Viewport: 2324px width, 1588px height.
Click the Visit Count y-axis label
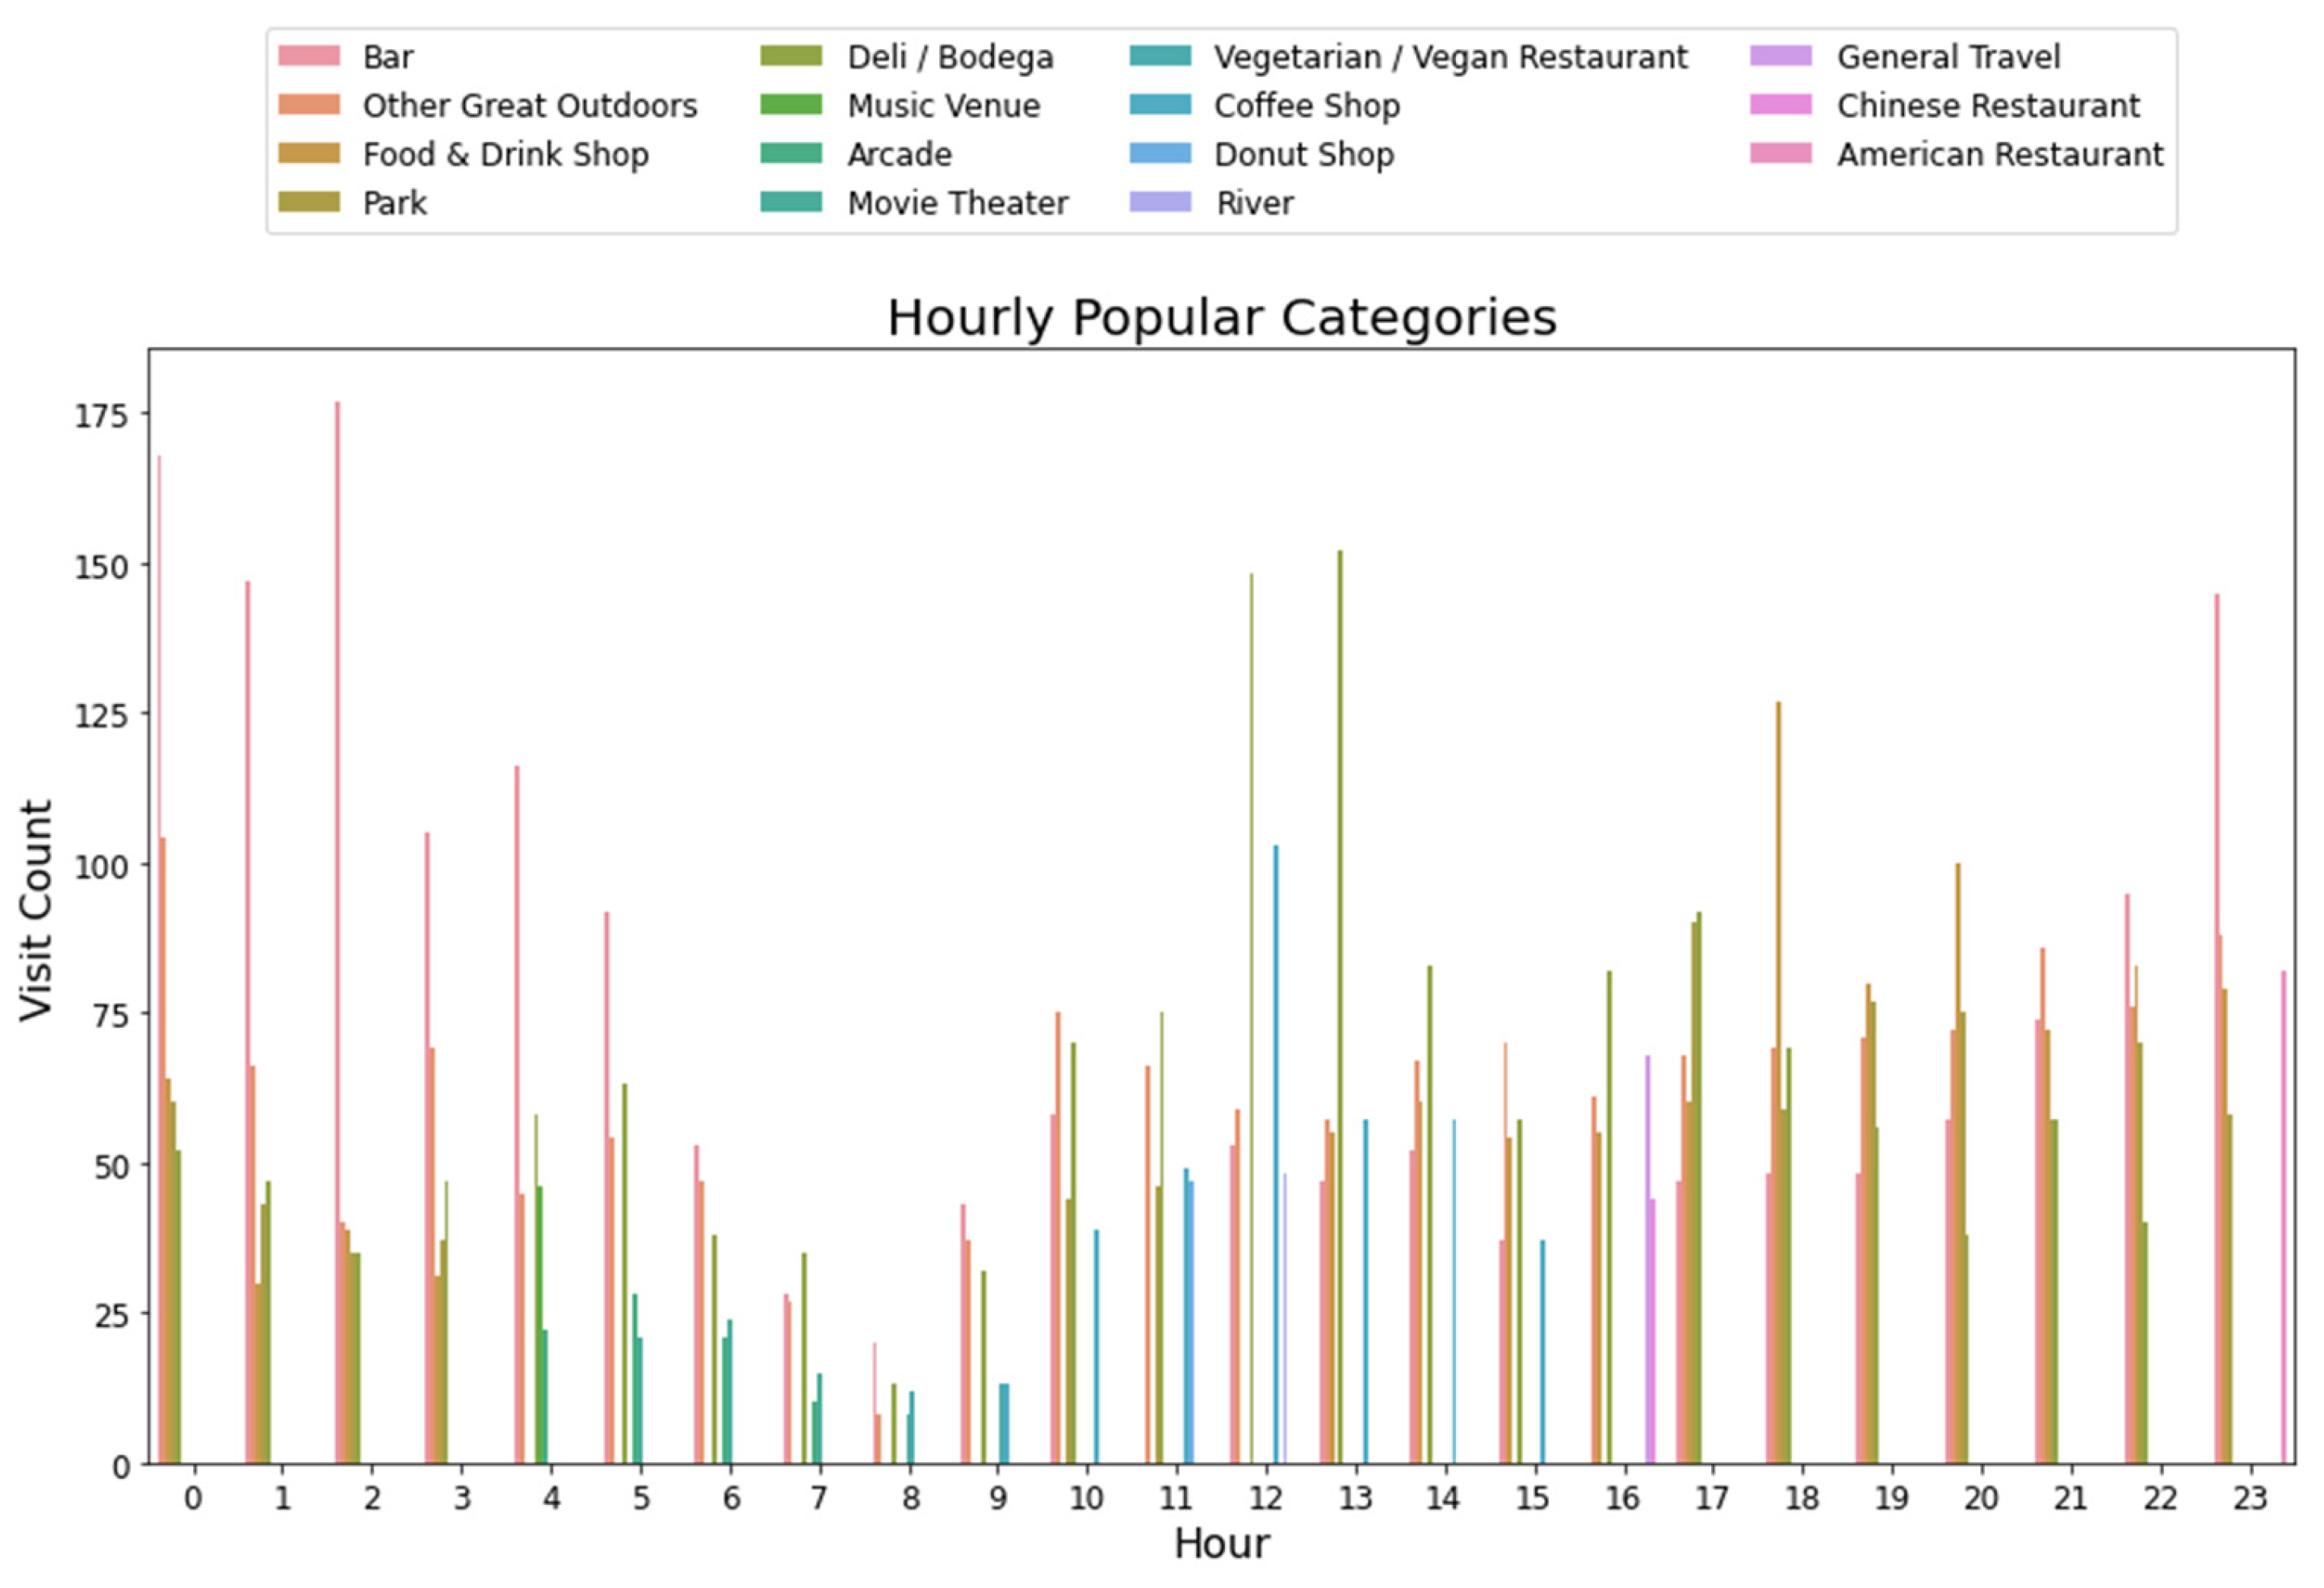tap(36, 910)
